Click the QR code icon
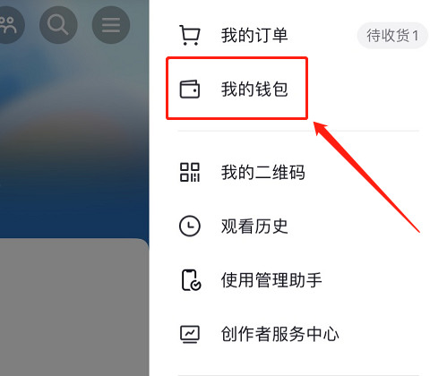 [x=190, y=172]
